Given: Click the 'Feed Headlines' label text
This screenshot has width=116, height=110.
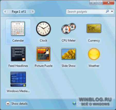Looking at the screenshot, I should pos(18,66).
